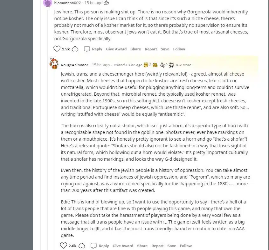The height and width of the screenshot is (250, 269).
Task: Share biomannnn007's comment
Action: 135,49
